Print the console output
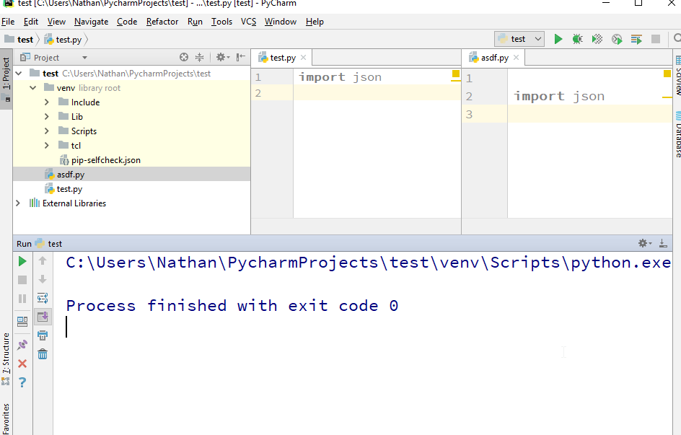 pyautogui.click(x=43, y=335)
